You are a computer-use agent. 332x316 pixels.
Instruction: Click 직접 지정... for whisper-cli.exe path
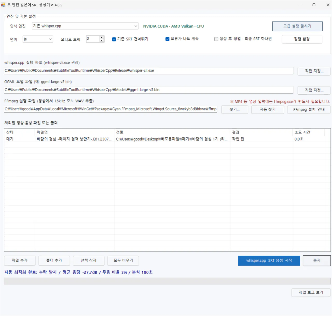[x=314, y=71]
